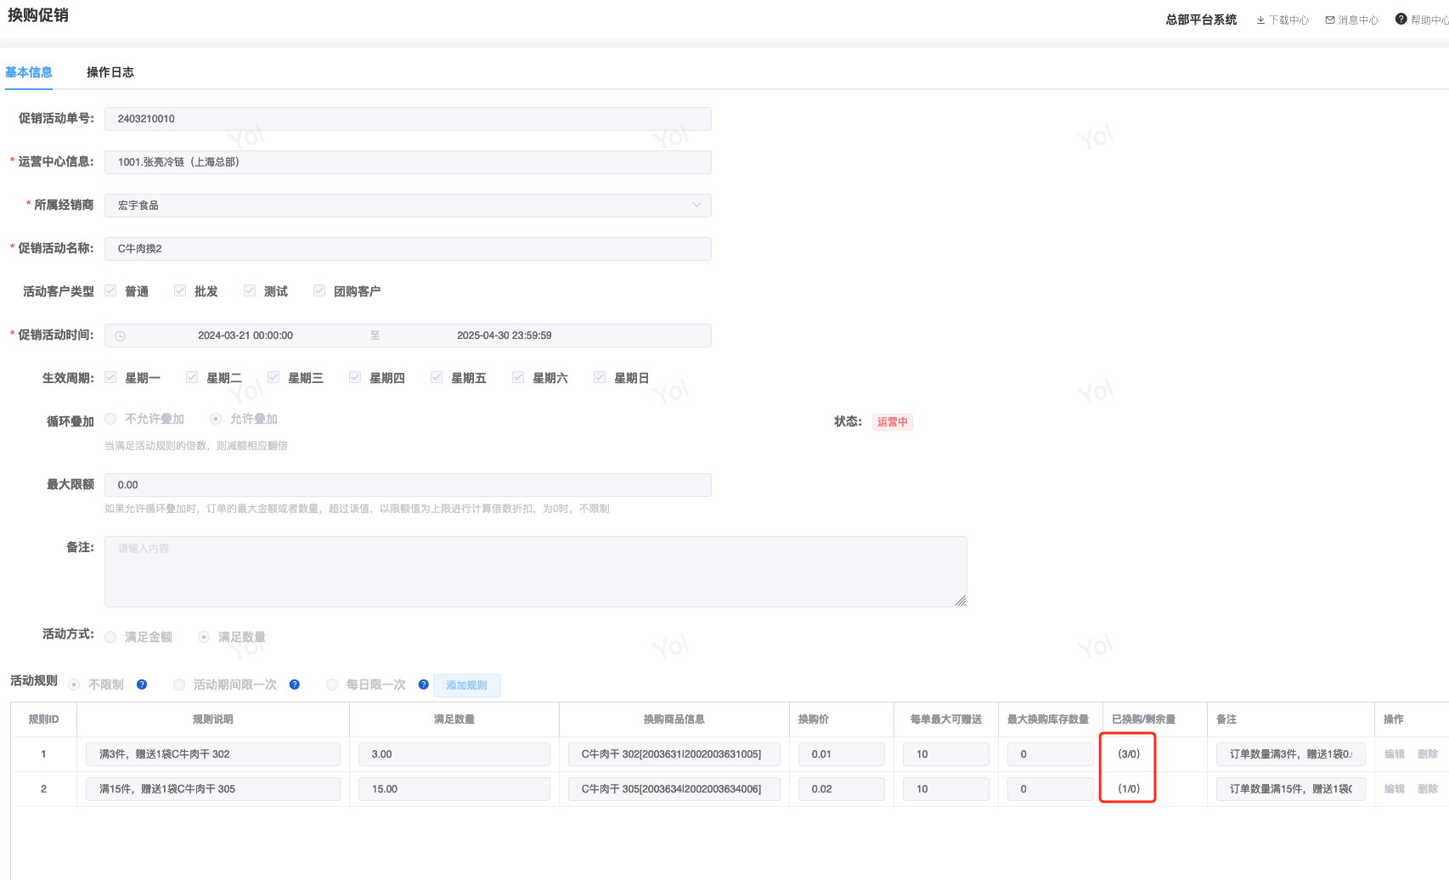
Task: Click the 运营中心信息 input field
Action: 408,162
